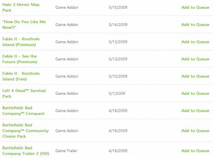The height and width of the screenshot is (158, 214).
Task: Add Halo 3 Heroic Map Pack to queue
Action: coord(195,7)
